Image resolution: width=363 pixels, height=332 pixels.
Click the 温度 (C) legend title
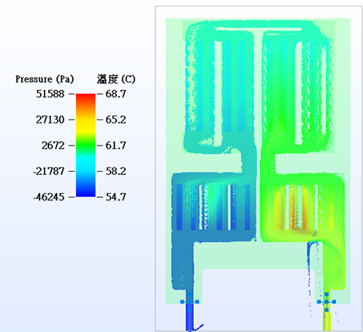coord(116,79)
